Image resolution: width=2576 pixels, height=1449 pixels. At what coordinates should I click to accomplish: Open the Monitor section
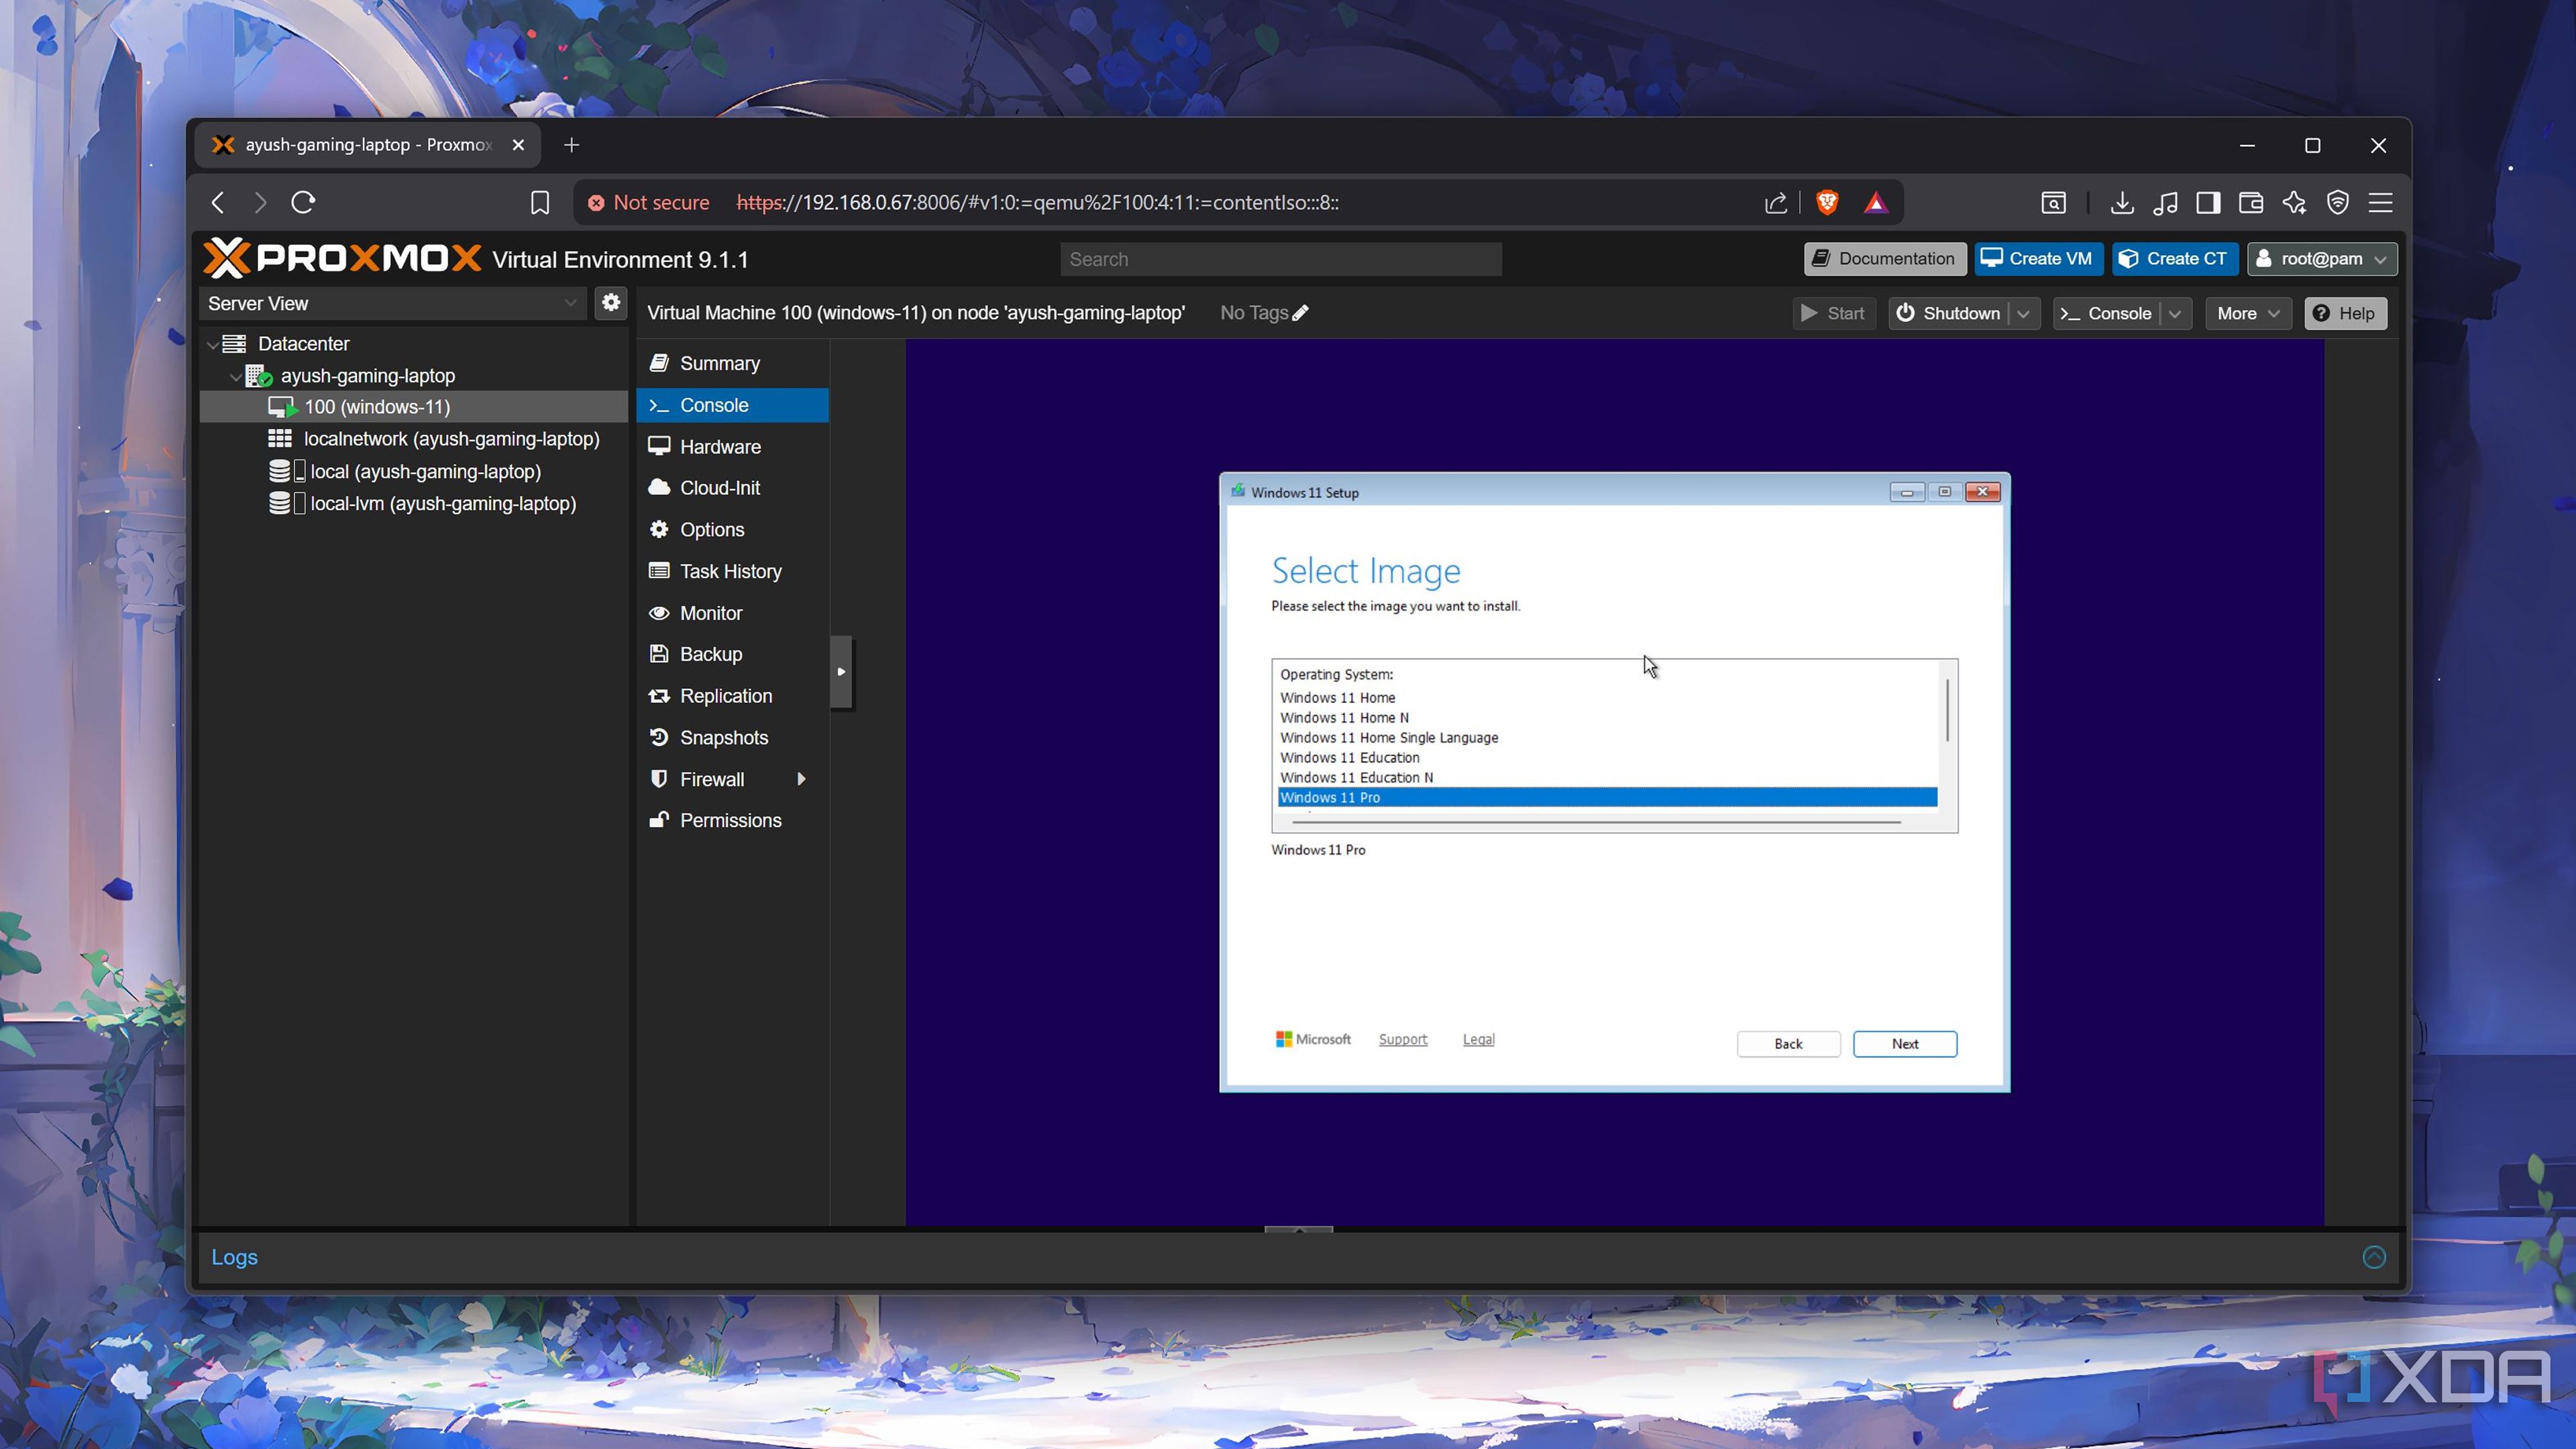tap(732, 613)
